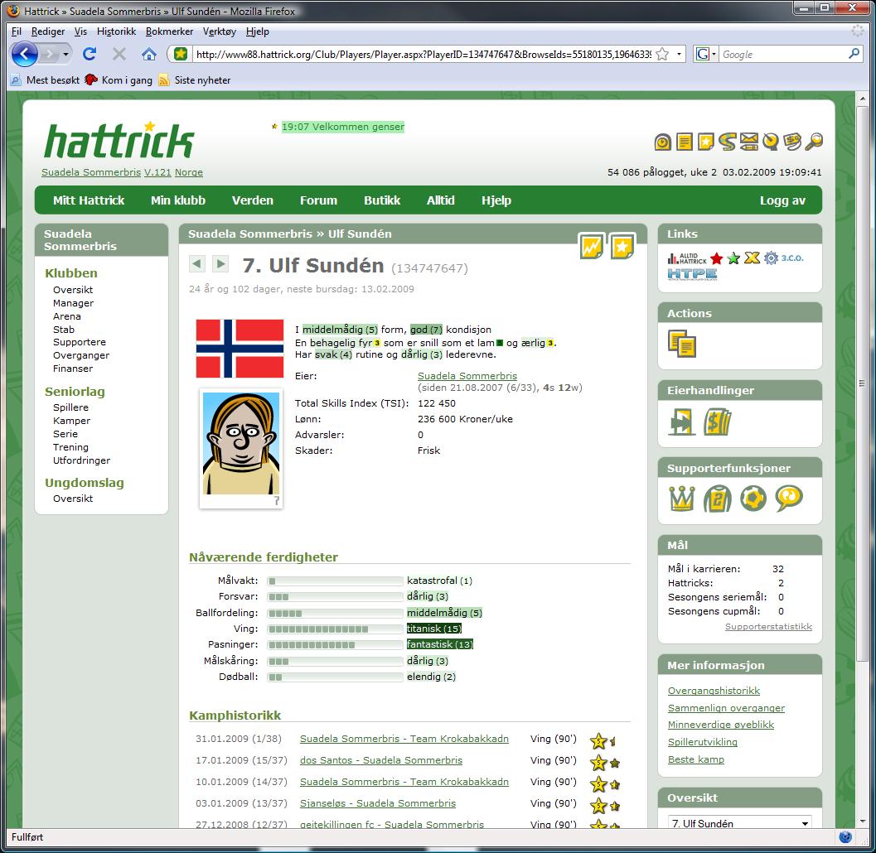Open the Siste nyheter feed bookmark
This screenshot has height=853, width=876.
[x=195, y=80]
